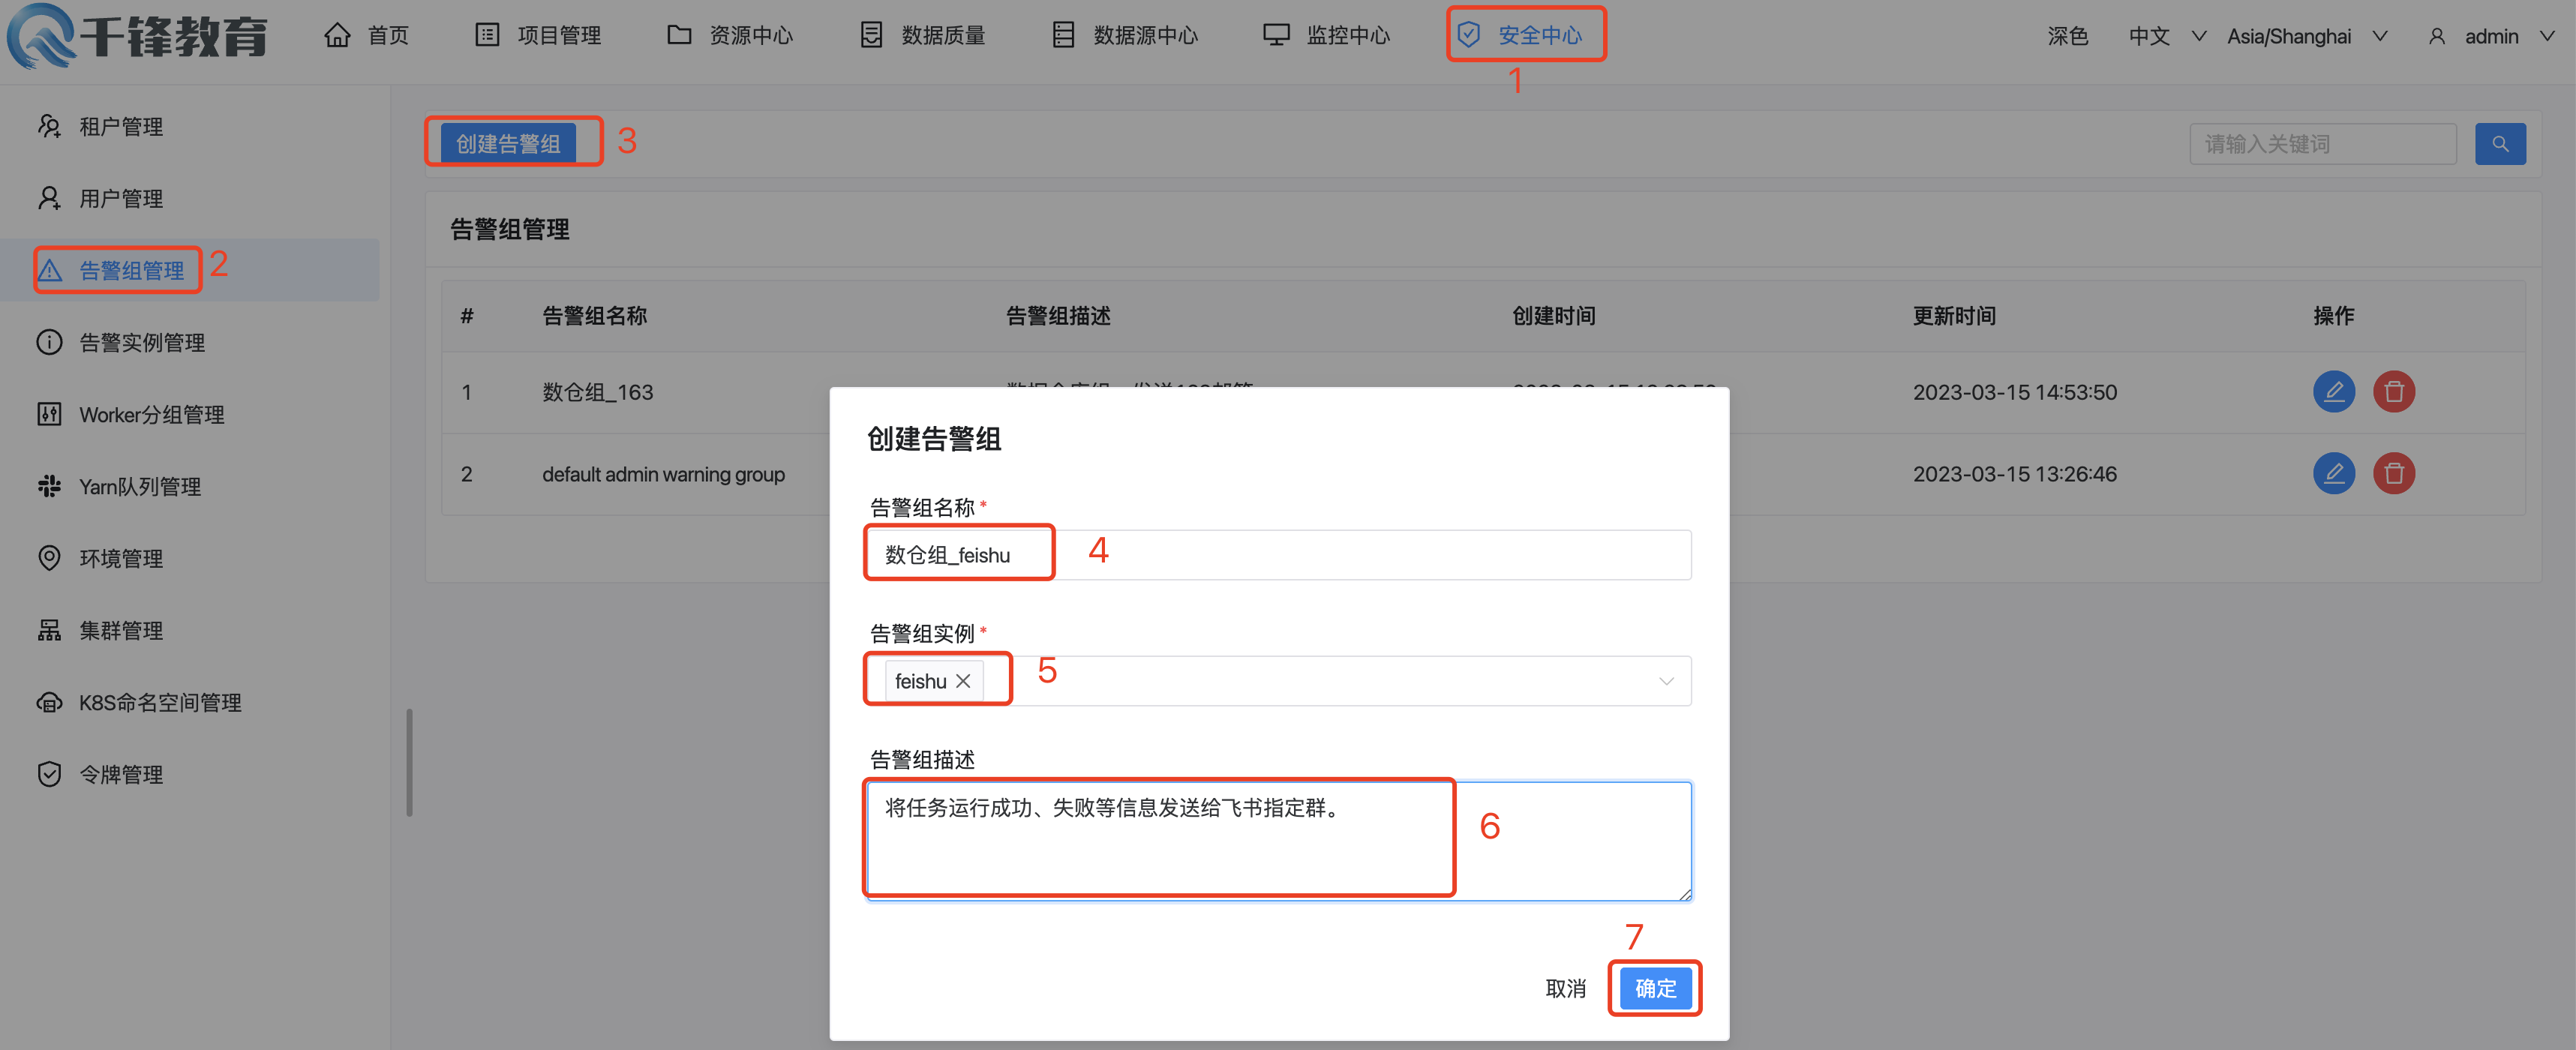Image resolution: width=2576 pixels, height=1050 pixels.
Task: Click the 告警组名称 input field
Action: coord(1370,555)
